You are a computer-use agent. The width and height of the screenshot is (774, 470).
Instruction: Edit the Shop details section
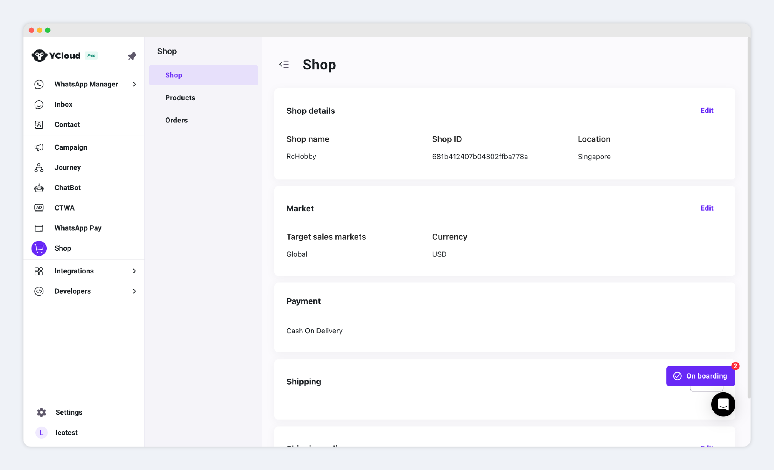(x=707, y=111)
